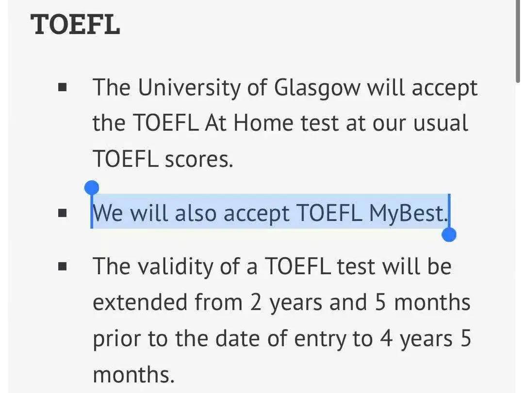The width and height of the screenshot is (524, 393).
Task: Click the bullet beside 'The University of Glasgow'
Action: click(62, 88)
